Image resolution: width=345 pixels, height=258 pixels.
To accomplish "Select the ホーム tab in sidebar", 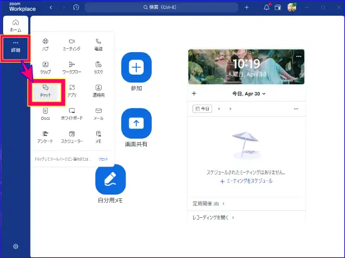I will click(x=16, y=25).
